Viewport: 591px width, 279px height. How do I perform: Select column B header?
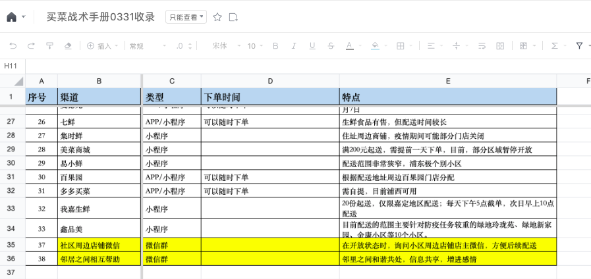tap(99, 81)
